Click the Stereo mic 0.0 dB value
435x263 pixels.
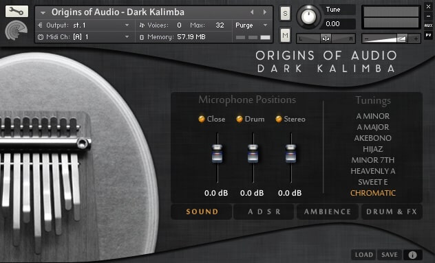pyautogui.click(x=290, y=193)
